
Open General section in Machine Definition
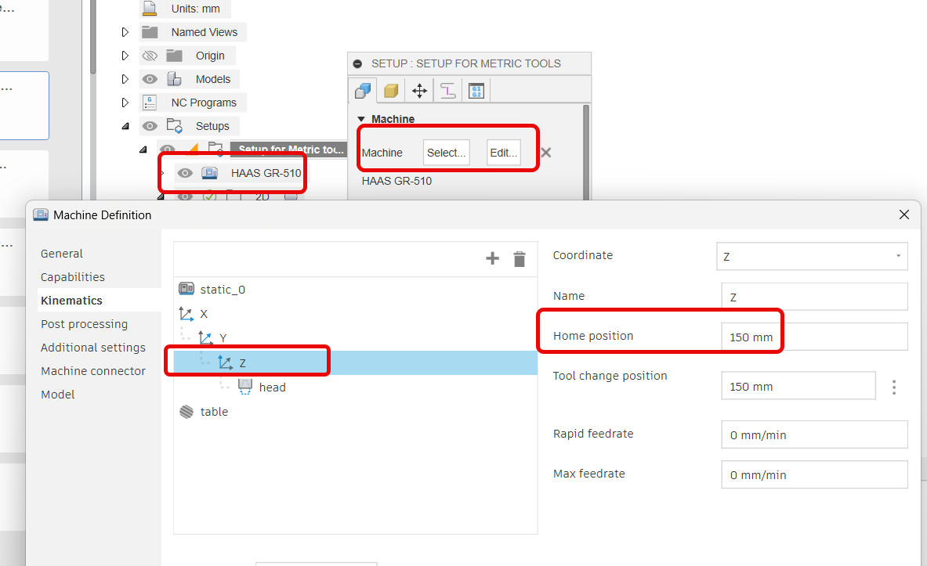[x=61, y=254]
